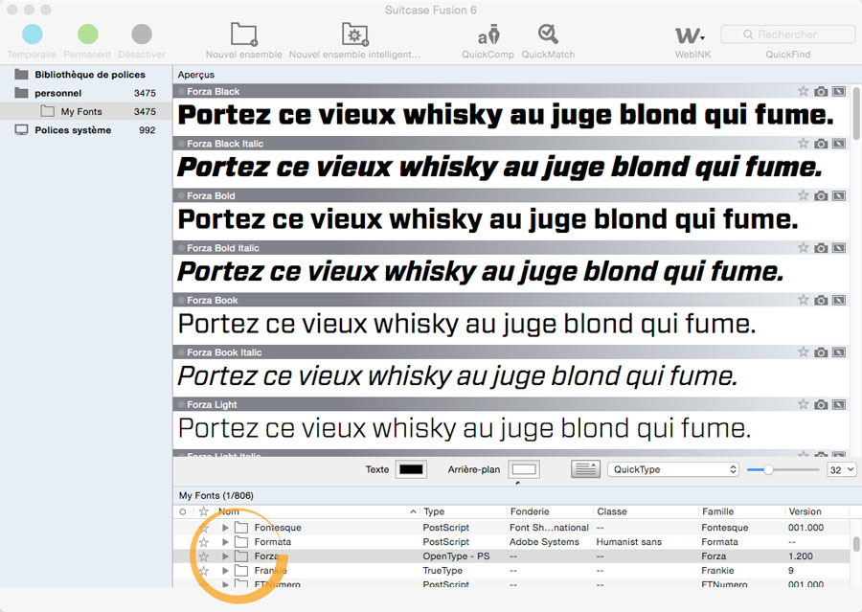Expand the Forza family row

(225, 555)
